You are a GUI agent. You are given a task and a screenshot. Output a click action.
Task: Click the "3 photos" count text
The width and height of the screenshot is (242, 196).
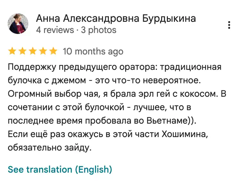[98, 30]
